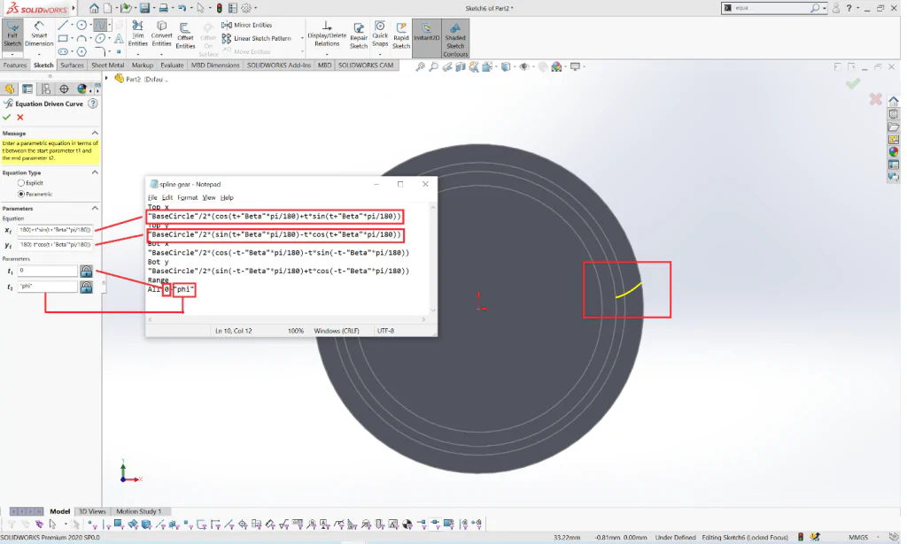Viewport: 907px width, 544px height.
Task: Cancel the curve with red X
Action: [x=20, y=118]
